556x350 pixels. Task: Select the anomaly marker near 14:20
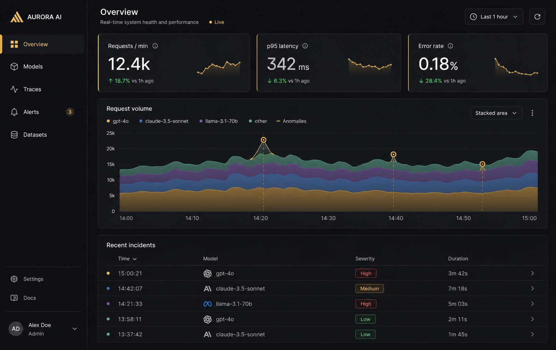tap(263, 140)
